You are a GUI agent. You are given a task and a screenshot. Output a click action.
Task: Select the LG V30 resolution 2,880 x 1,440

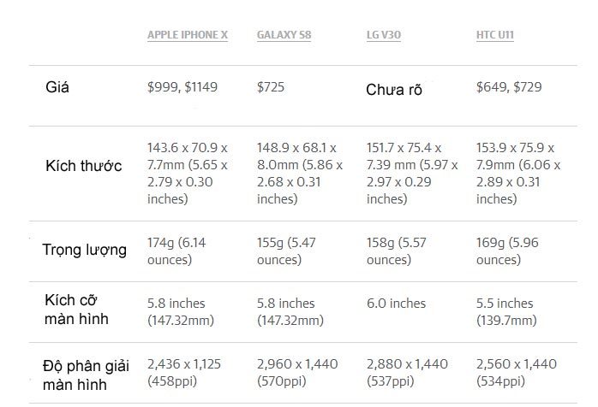tap(407, 372)
